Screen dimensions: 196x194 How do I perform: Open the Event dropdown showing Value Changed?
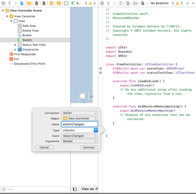tap(79, 136)
